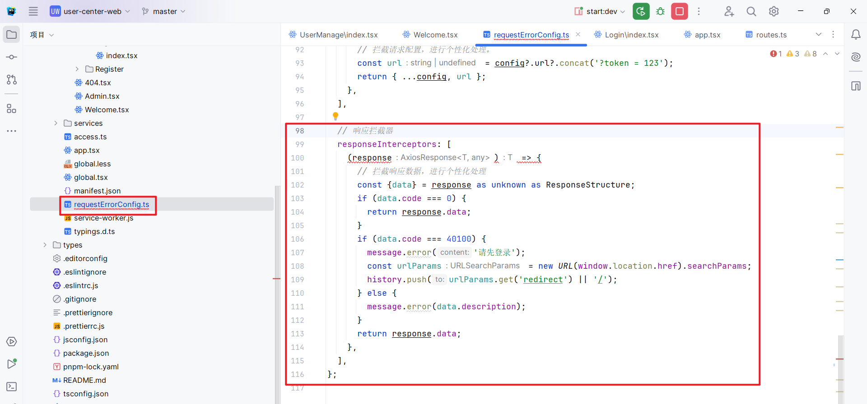This screenshot has width=867, height=404.
Task: Open the Commit tool window icon
Action: (12, 57)
